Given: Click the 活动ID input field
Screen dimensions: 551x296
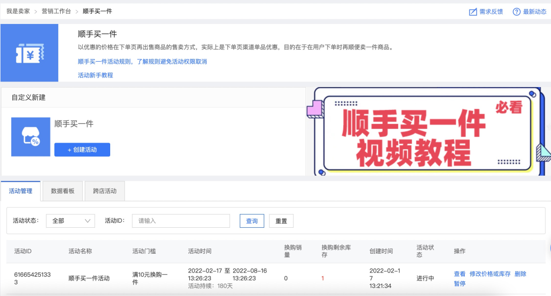Looking at the screenshot, I should coord(181,221).
